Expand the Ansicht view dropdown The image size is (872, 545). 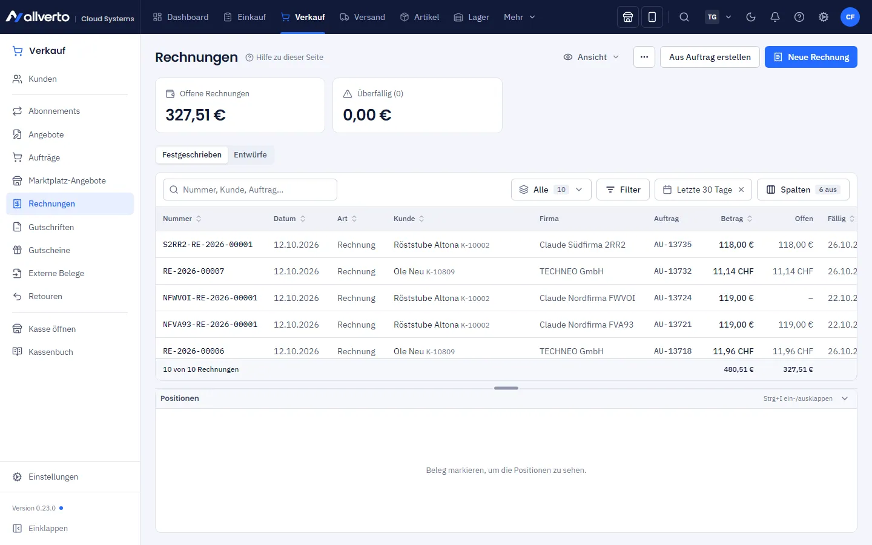(592, 57)
